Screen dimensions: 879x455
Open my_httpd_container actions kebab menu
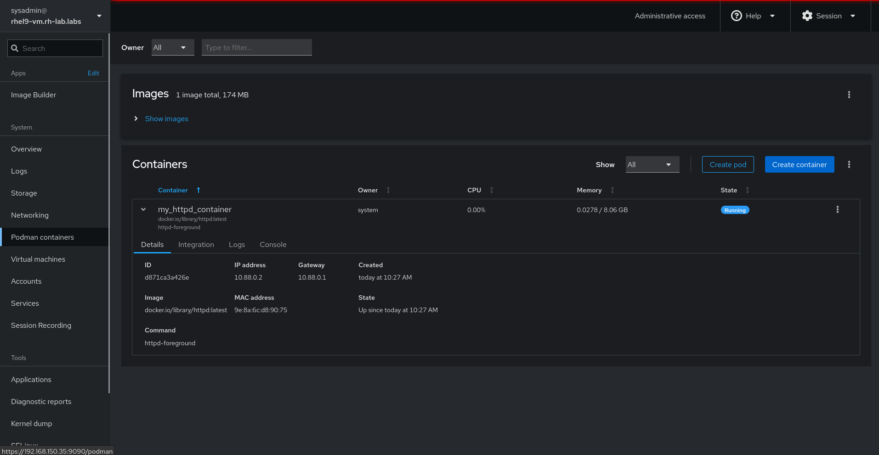(x=837, y=209)
